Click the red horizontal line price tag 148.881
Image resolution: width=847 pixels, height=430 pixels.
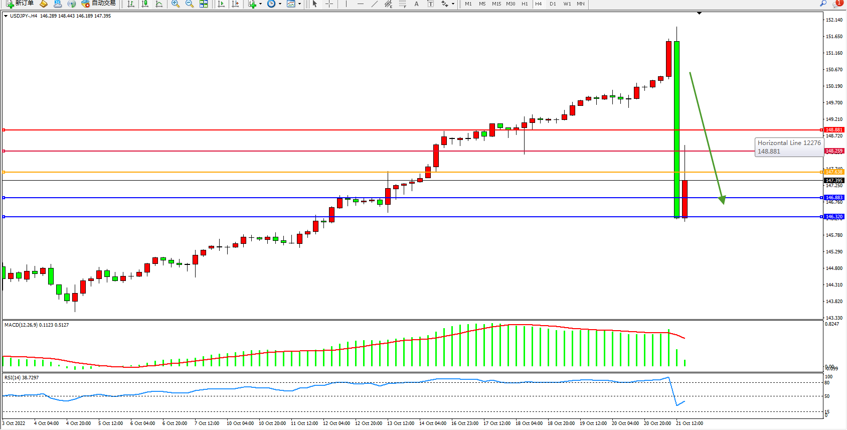[834, 130]
